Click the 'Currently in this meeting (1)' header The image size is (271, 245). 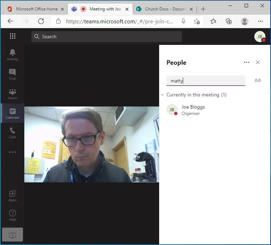coord(196,95)
